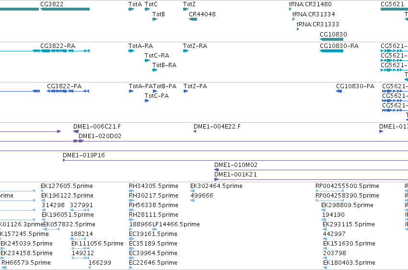Click the CG10830-RA transcript label
Image resolution: width=408 pixels, height=270 pixels.
pyautogui.click(x=339, y=46)
